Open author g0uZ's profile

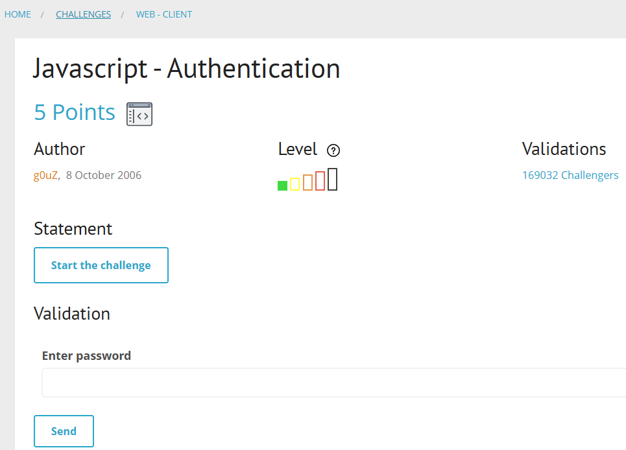(45, 174)
